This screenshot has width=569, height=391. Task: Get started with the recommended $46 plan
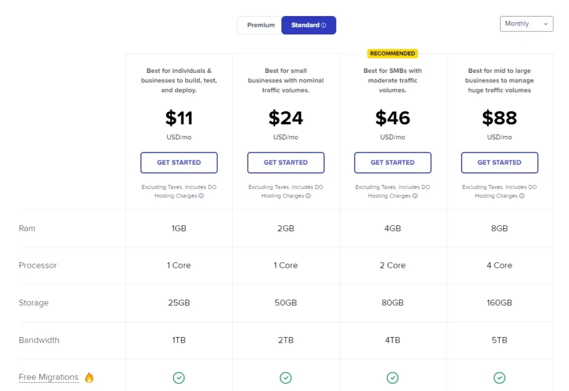tap(393, 163)
